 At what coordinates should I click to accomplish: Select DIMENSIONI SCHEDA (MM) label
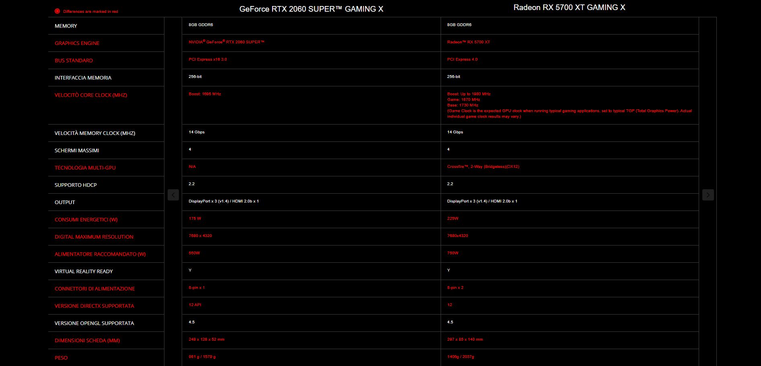[87, 340]
